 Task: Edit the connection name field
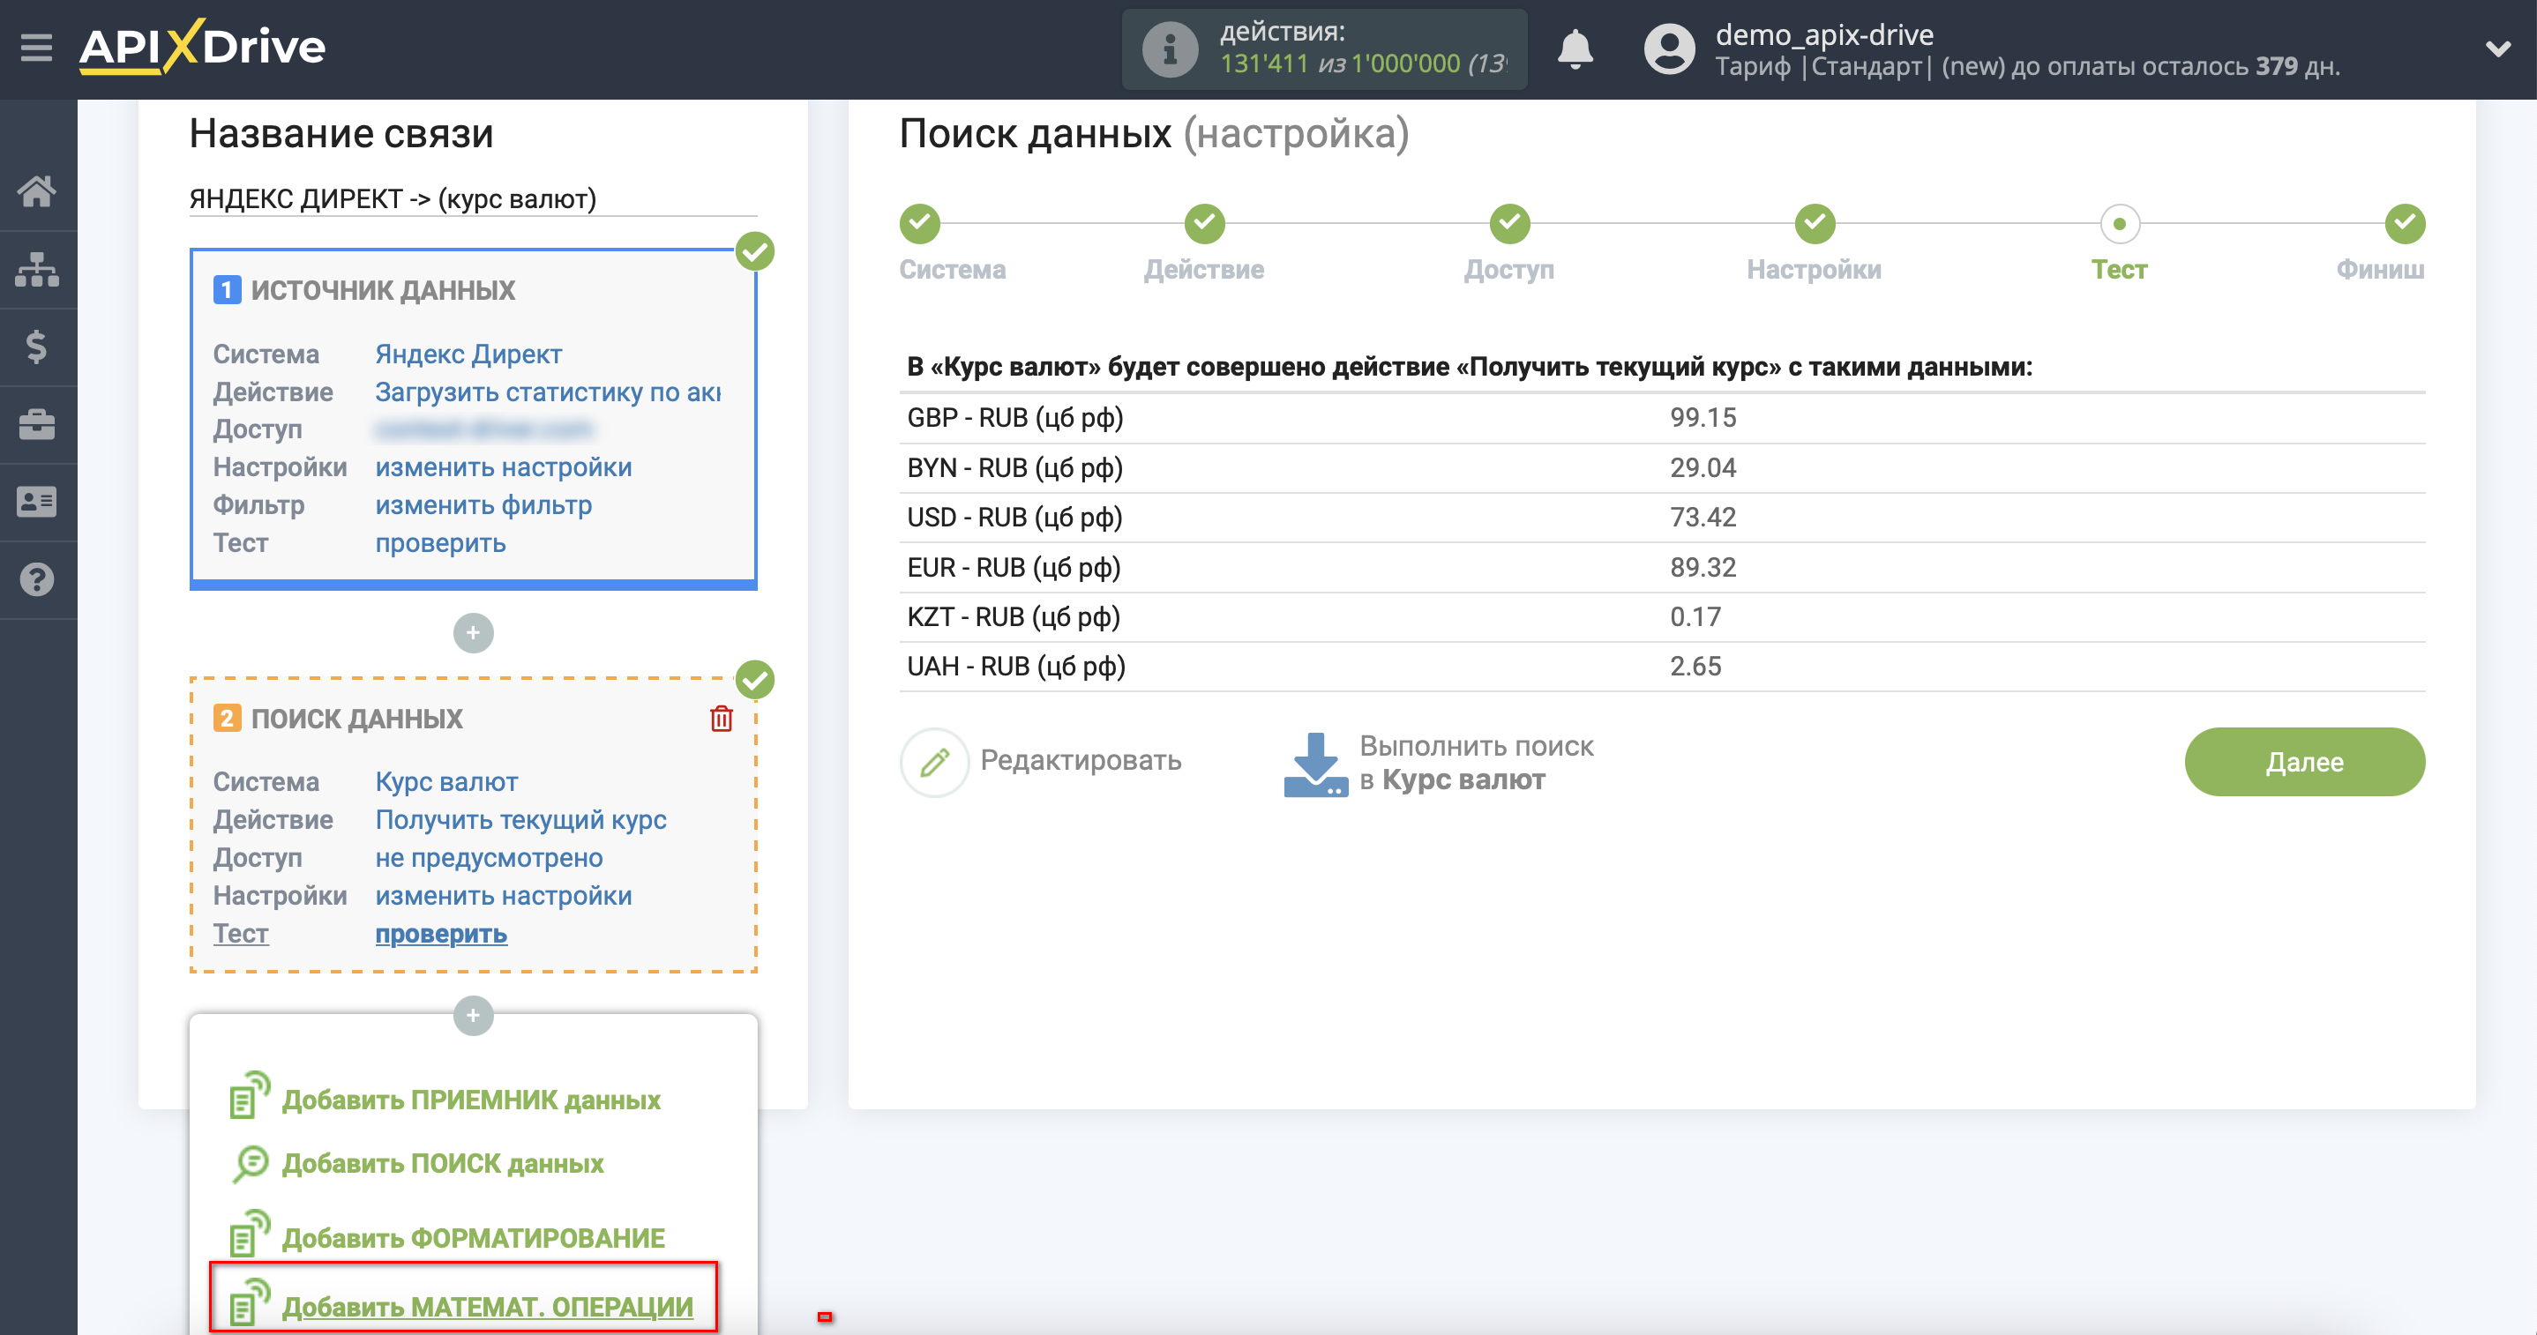coord(473,200)
